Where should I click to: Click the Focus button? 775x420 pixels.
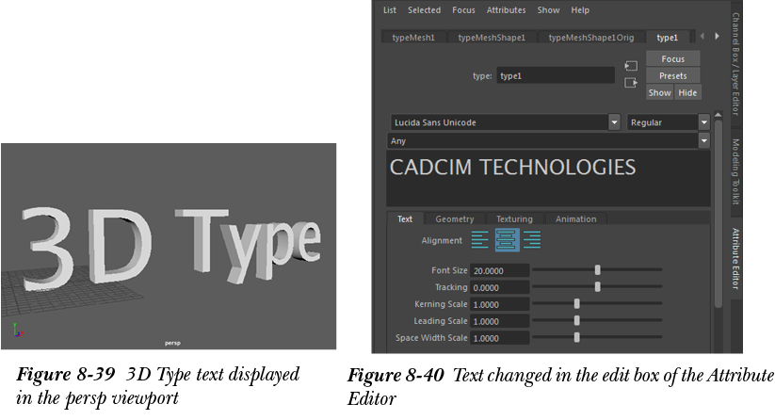pyautogui.click(x=672, y=58)
